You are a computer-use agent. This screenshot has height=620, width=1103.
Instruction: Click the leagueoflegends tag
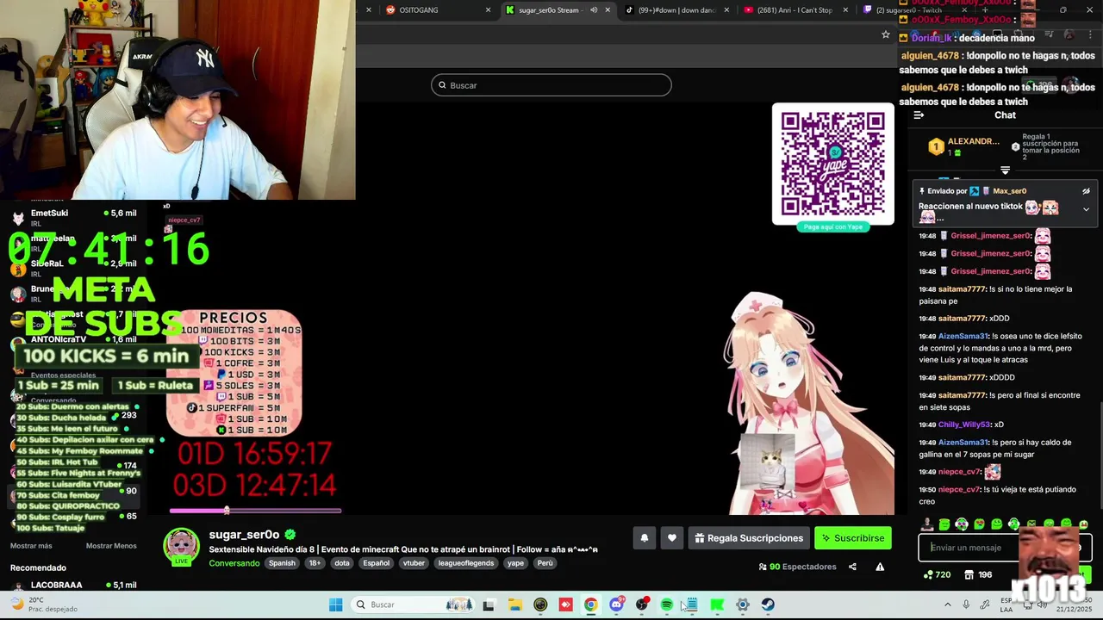point(466,563)
